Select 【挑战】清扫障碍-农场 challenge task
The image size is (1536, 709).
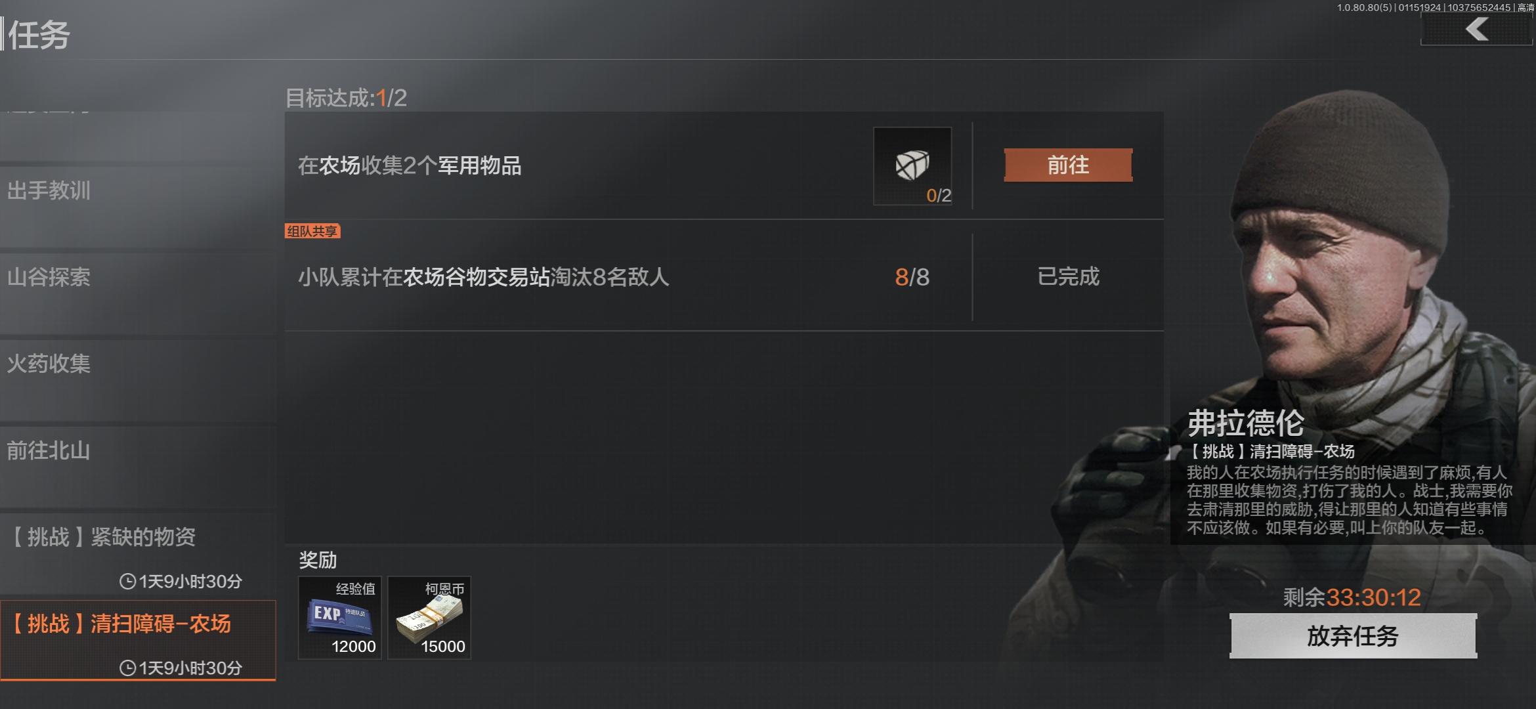pyautogui.click(x=138, y=640)
